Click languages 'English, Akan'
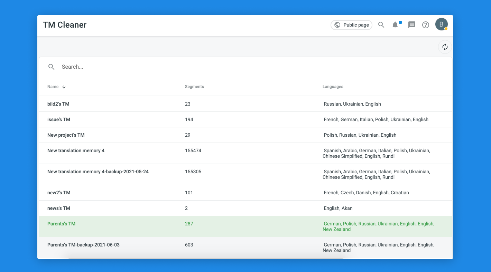This screenshot has height=272, width=491. [x=338, y=208]
